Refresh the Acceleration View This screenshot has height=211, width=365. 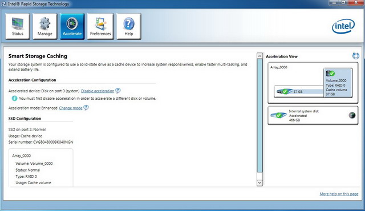click(356, 56)
